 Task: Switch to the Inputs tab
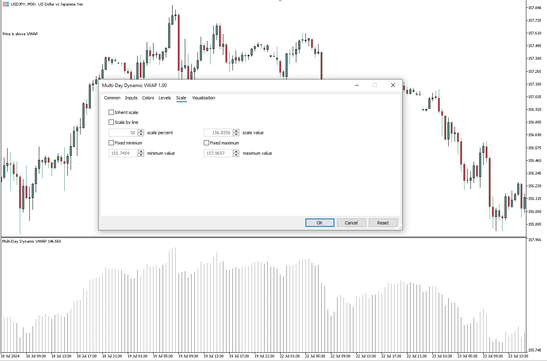(x=131, y=98)
